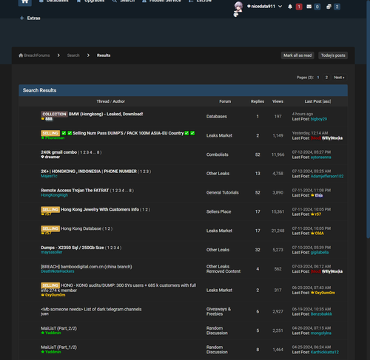The height and width of the screenshot is (360, 370).
Task: Open last poster aytonsenna profile
Action: 320,157
